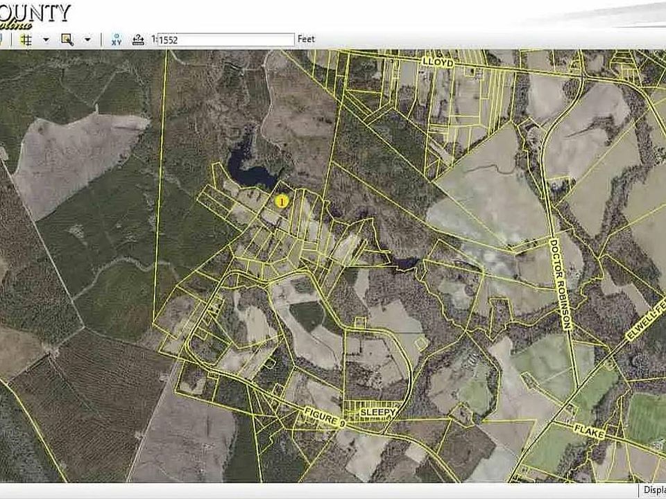Open the grid tool dropdown arrow
666x499 pixels.
click(46, 40)
